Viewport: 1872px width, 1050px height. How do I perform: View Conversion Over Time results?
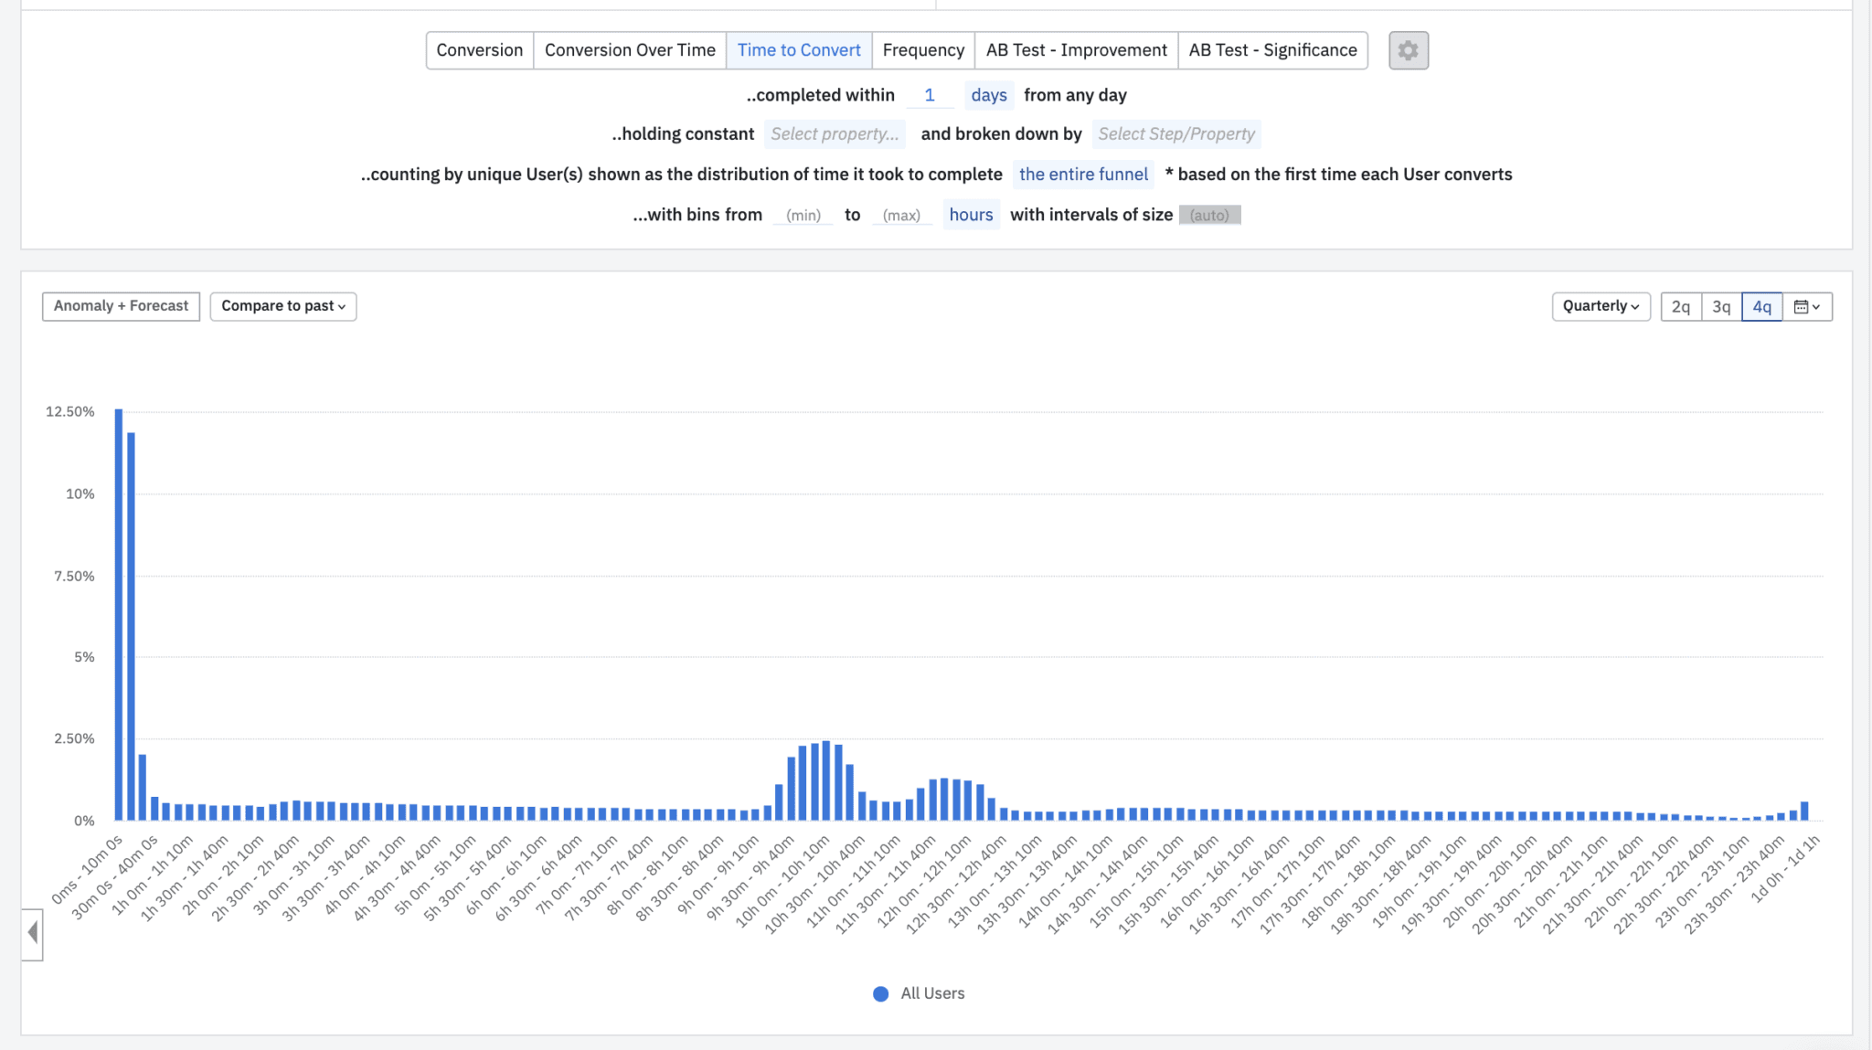tap(629, 50)
